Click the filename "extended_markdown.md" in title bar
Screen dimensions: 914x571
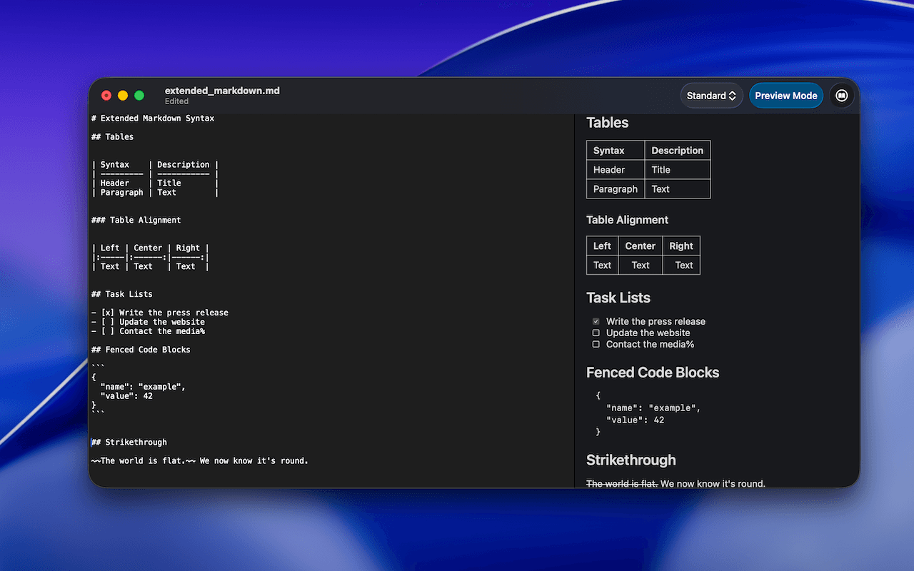click(222, 91)
